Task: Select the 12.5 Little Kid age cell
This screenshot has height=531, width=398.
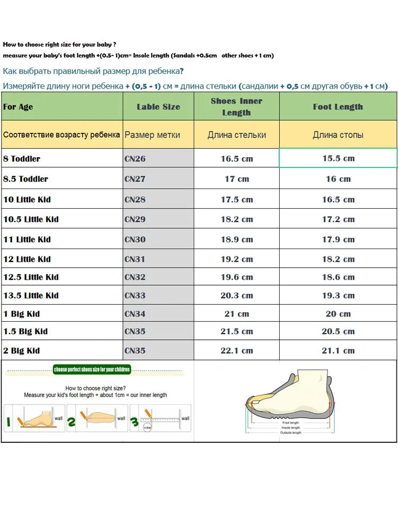Action: click(62, 277)
